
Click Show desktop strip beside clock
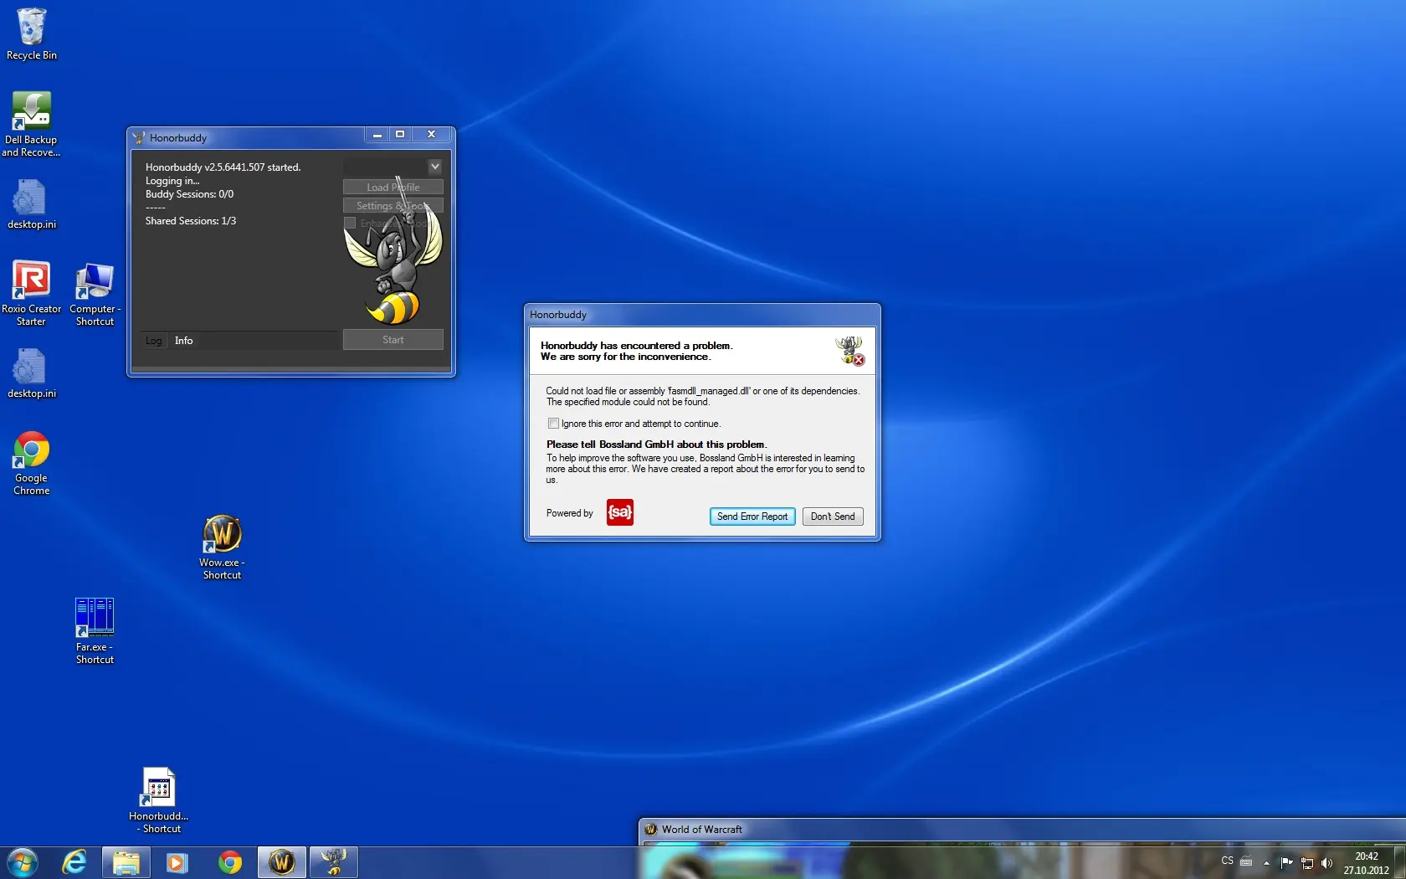[x=1400, y=862]
